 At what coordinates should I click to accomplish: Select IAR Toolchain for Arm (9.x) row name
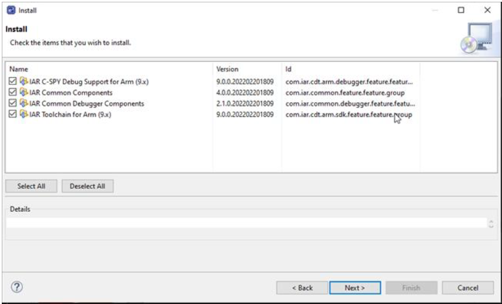[70, 115]
